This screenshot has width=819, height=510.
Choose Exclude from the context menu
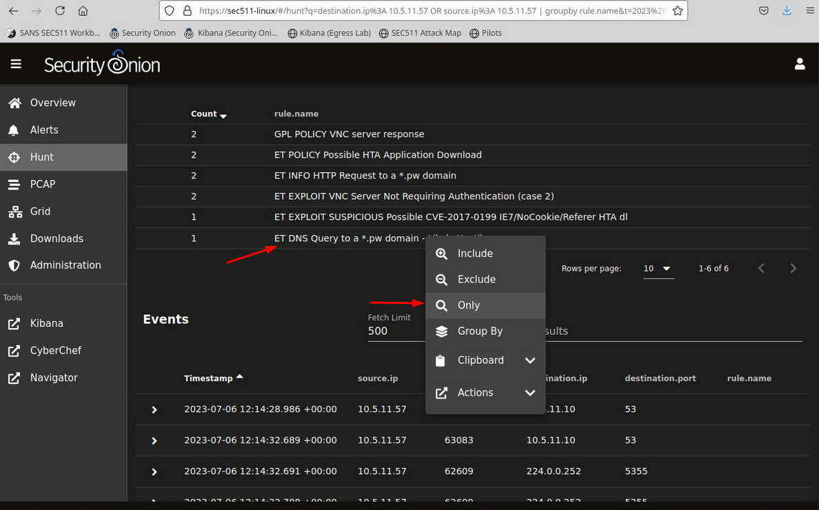(476, 279)
